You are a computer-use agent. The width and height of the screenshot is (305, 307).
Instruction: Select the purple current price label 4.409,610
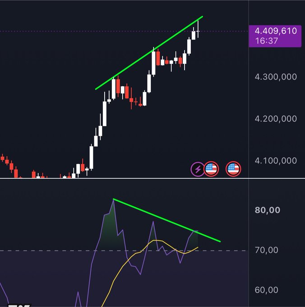[x=276, y=31]
